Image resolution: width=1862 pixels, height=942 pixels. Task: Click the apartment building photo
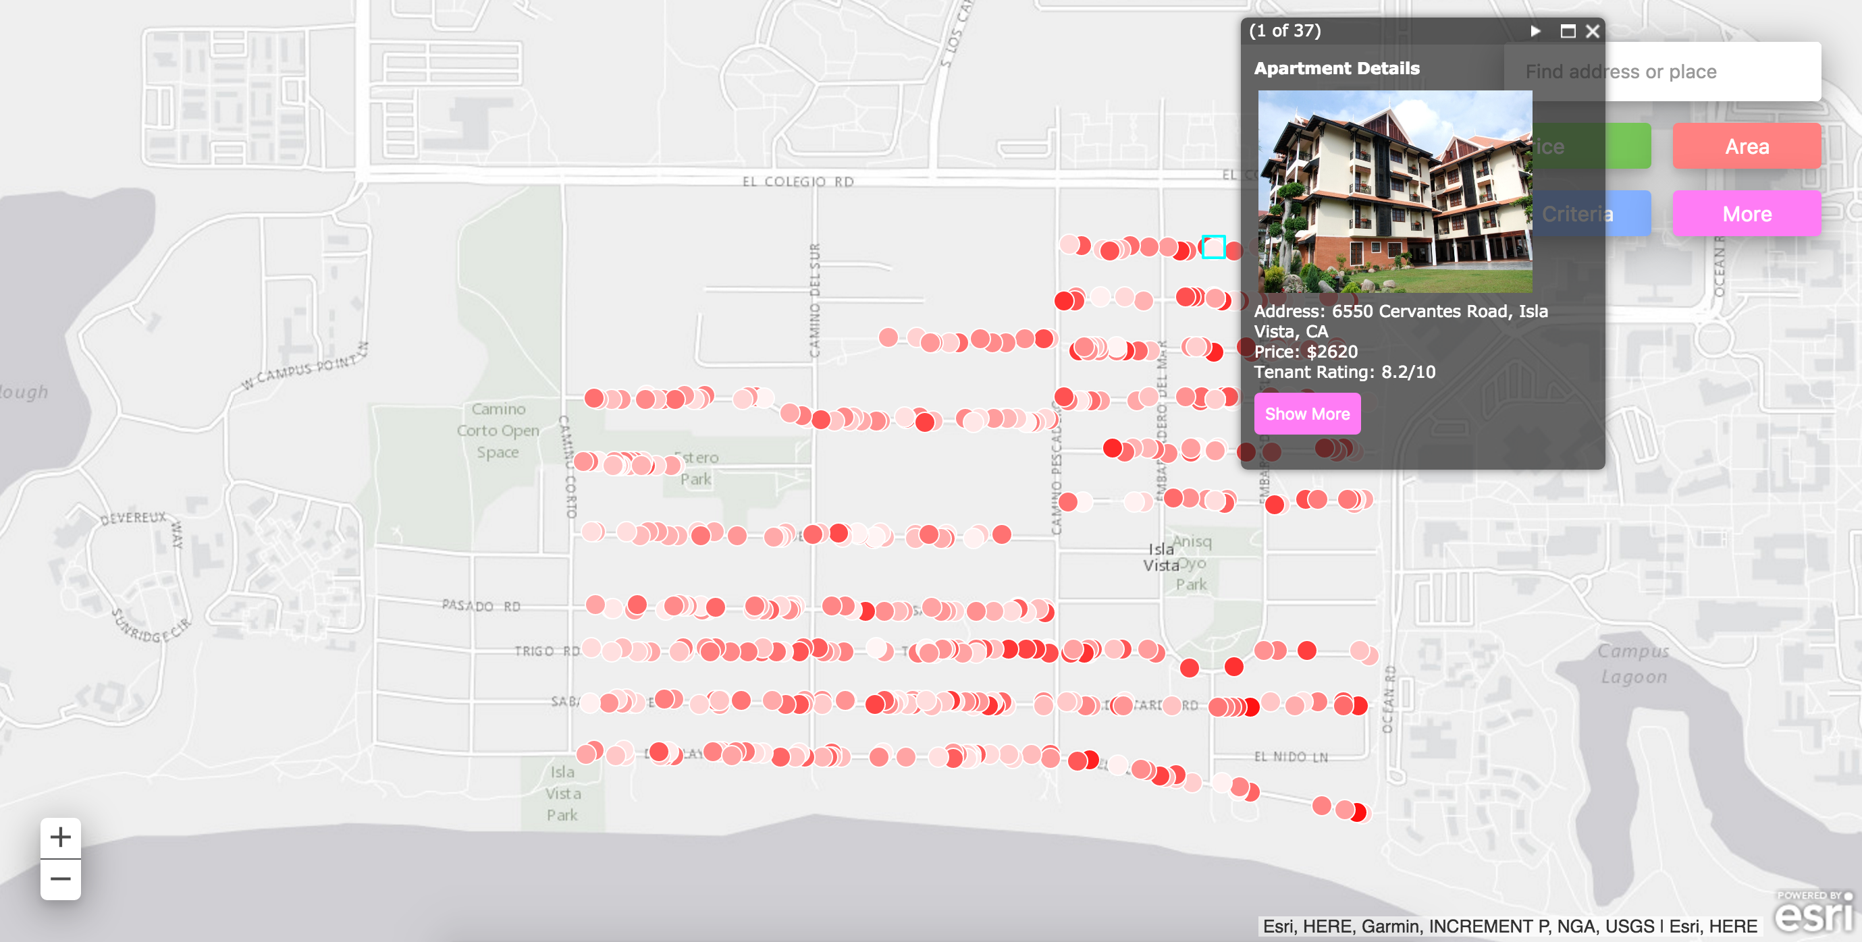[x=1394, y=192]
